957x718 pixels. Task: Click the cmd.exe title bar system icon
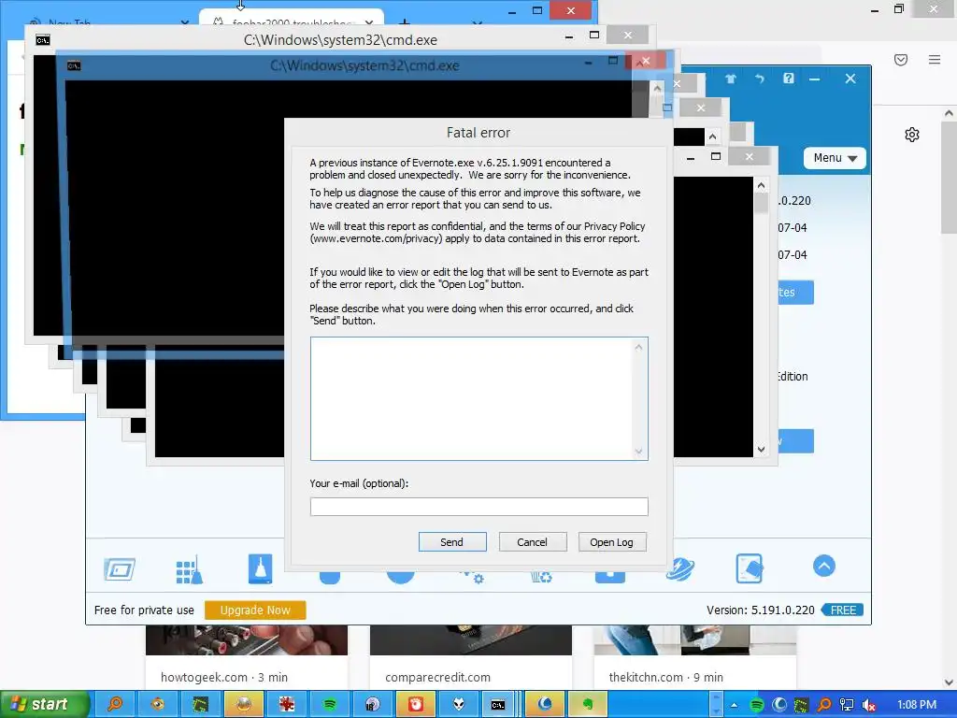pos(43,40)
